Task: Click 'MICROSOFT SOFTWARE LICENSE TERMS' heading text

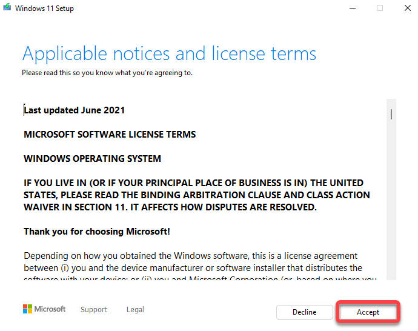Action: 110,135
